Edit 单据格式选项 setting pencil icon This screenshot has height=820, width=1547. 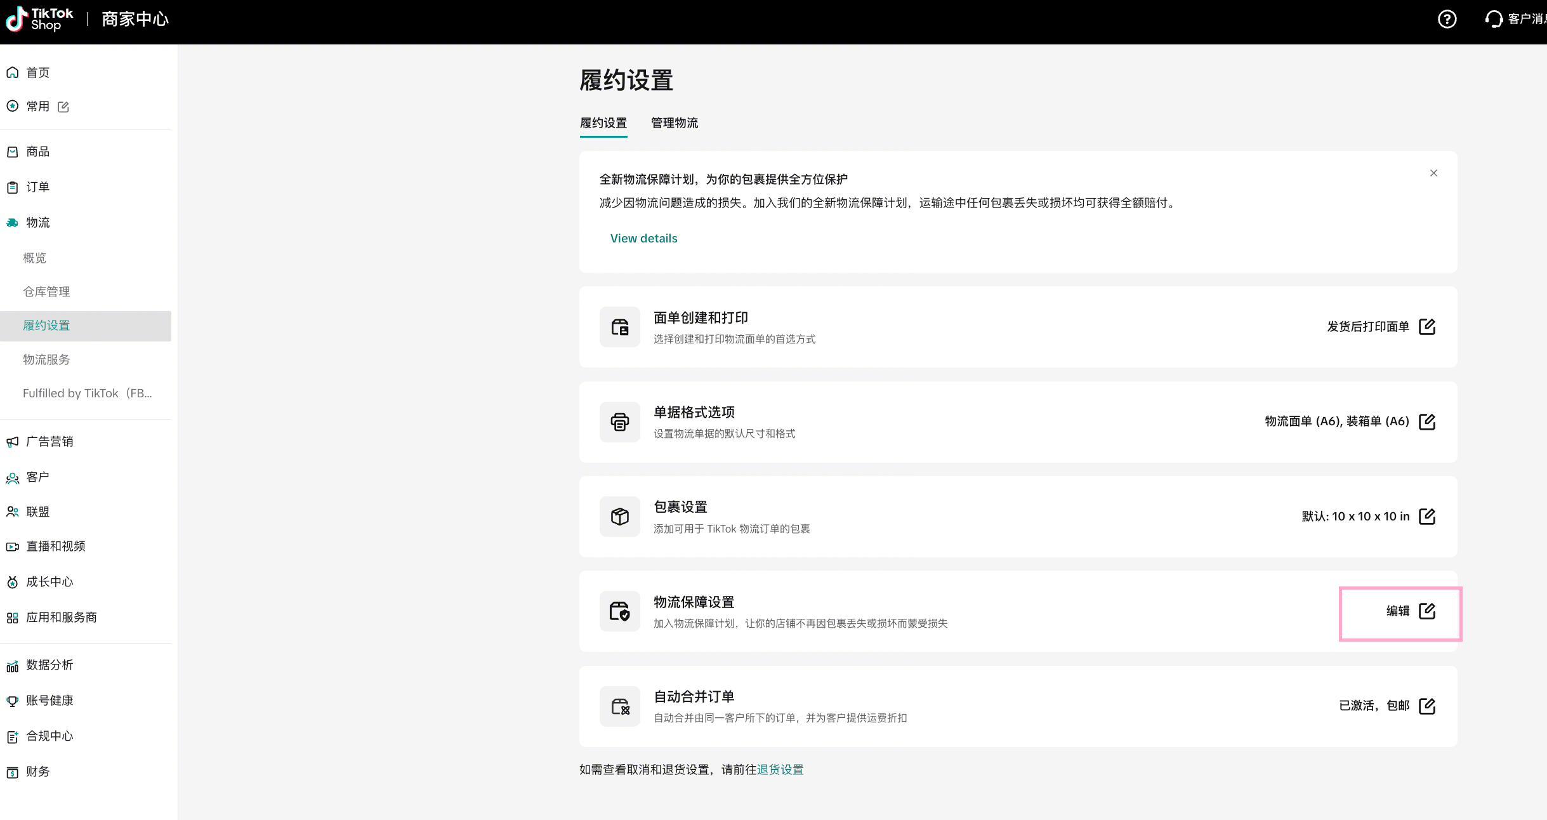1426,421
